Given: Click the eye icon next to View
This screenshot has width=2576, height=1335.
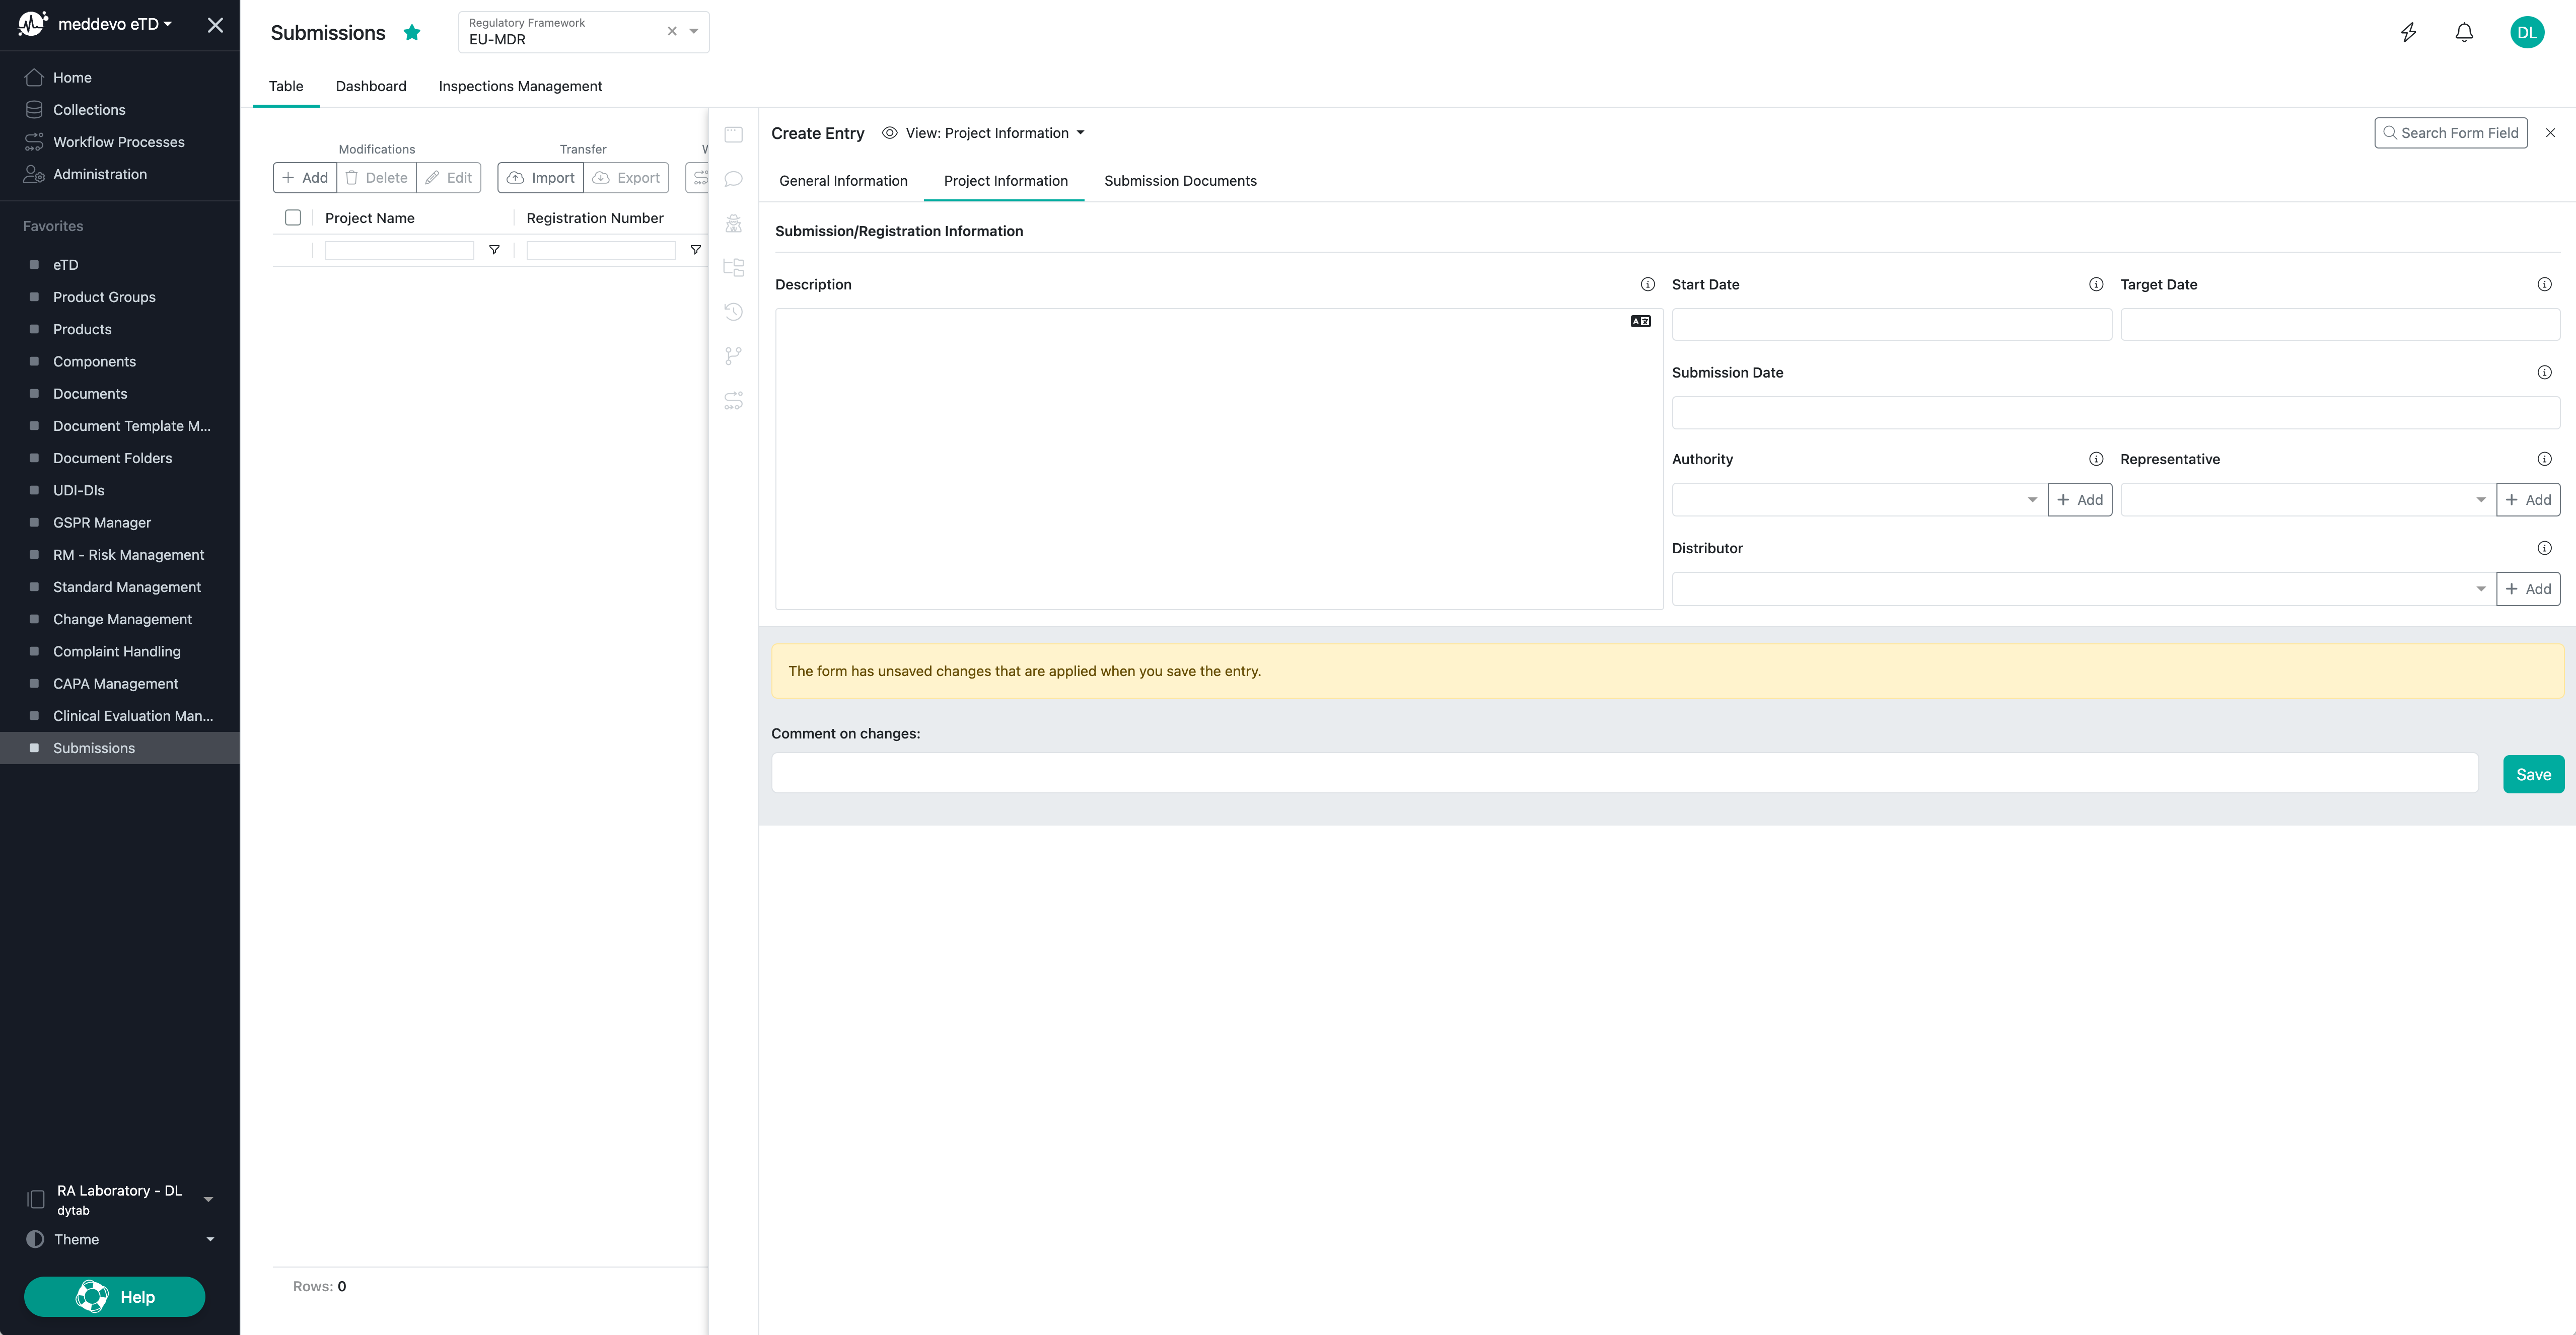Looking at the screenshot, I should point(888,132).
